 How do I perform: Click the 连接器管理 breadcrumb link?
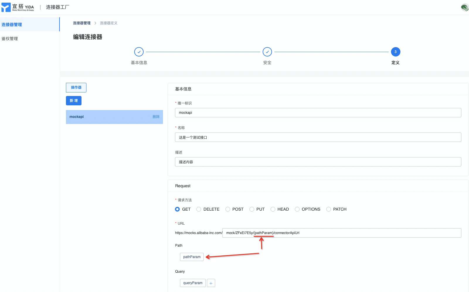[x=81, y=23]
